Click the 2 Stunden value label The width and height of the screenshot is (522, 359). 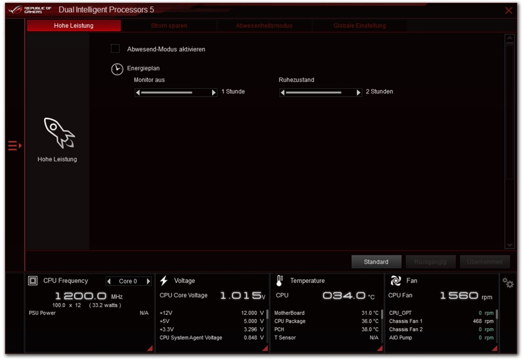click(x=379, y=91)
